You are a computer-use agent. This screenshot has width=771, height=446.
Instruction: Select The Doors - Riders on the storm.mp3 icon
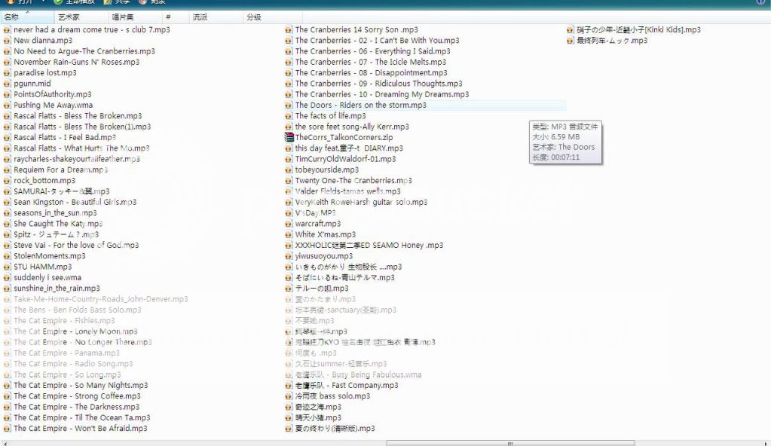pos(289,105)
